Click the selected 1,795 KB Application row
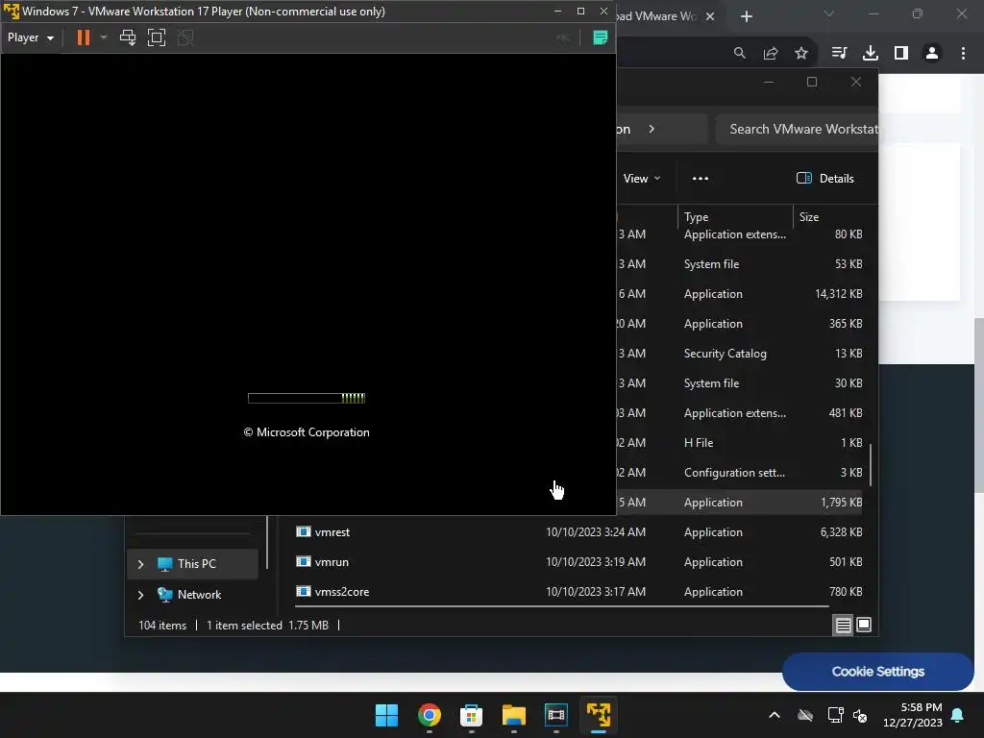The image size is (984, 738). (741, 502)
